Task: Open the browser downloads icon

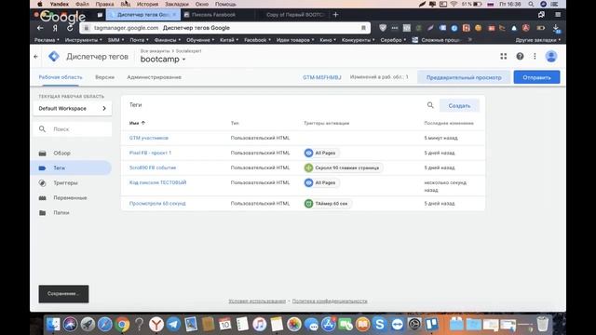Action: (x=556, y=28)
